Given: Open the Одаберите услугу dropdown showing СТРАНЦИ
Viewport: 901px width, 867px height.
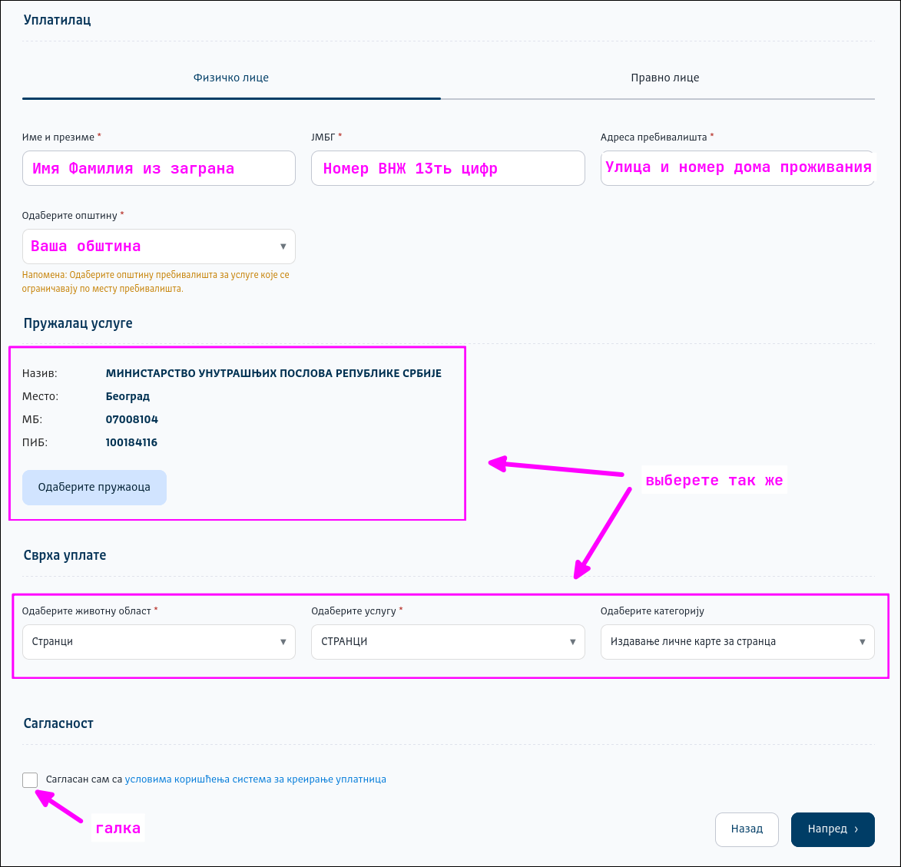Looking at the screenshot, I should point(447,642).
